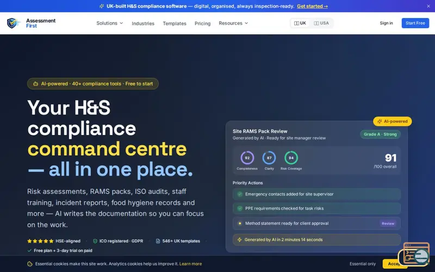Screen dimensions: 435x272
Task: Click the cookie icon in cookie banner
Action: (30, 264)
